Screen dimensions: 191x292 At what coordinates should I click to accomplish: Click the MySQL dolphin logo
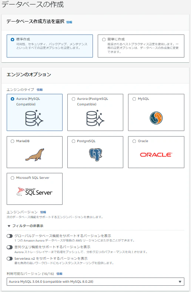156,118
